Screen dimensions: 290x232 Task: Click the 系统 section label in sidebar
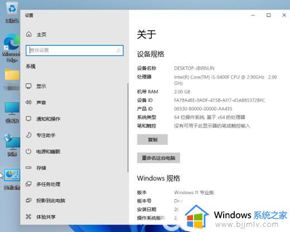(x=31, y=66)
